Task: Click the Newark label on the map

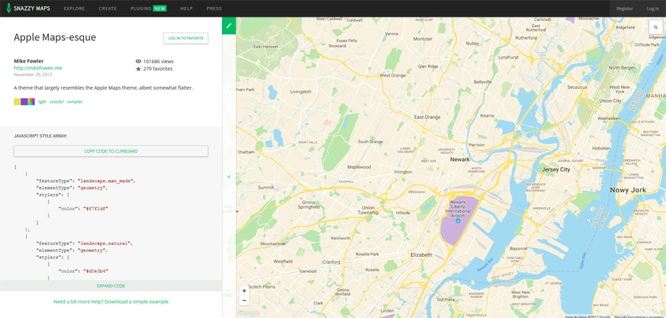Action: (x=460, y=160)
